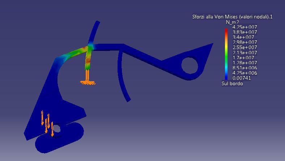The image size is (285, 161).
Task: Click the red high-stress region on the vertical strut
Action: (88, 61)
